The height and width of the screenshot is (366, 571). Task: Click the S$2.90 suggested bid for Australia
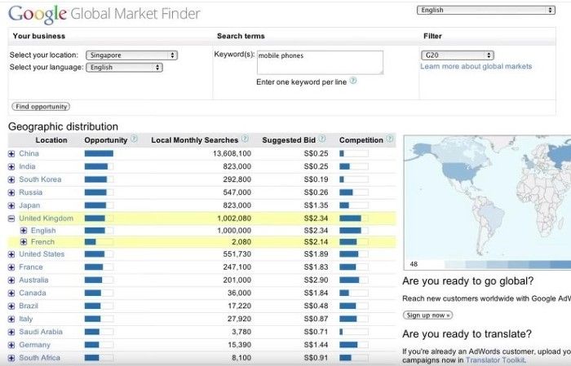pyautogui.click(x=316, y=280)
